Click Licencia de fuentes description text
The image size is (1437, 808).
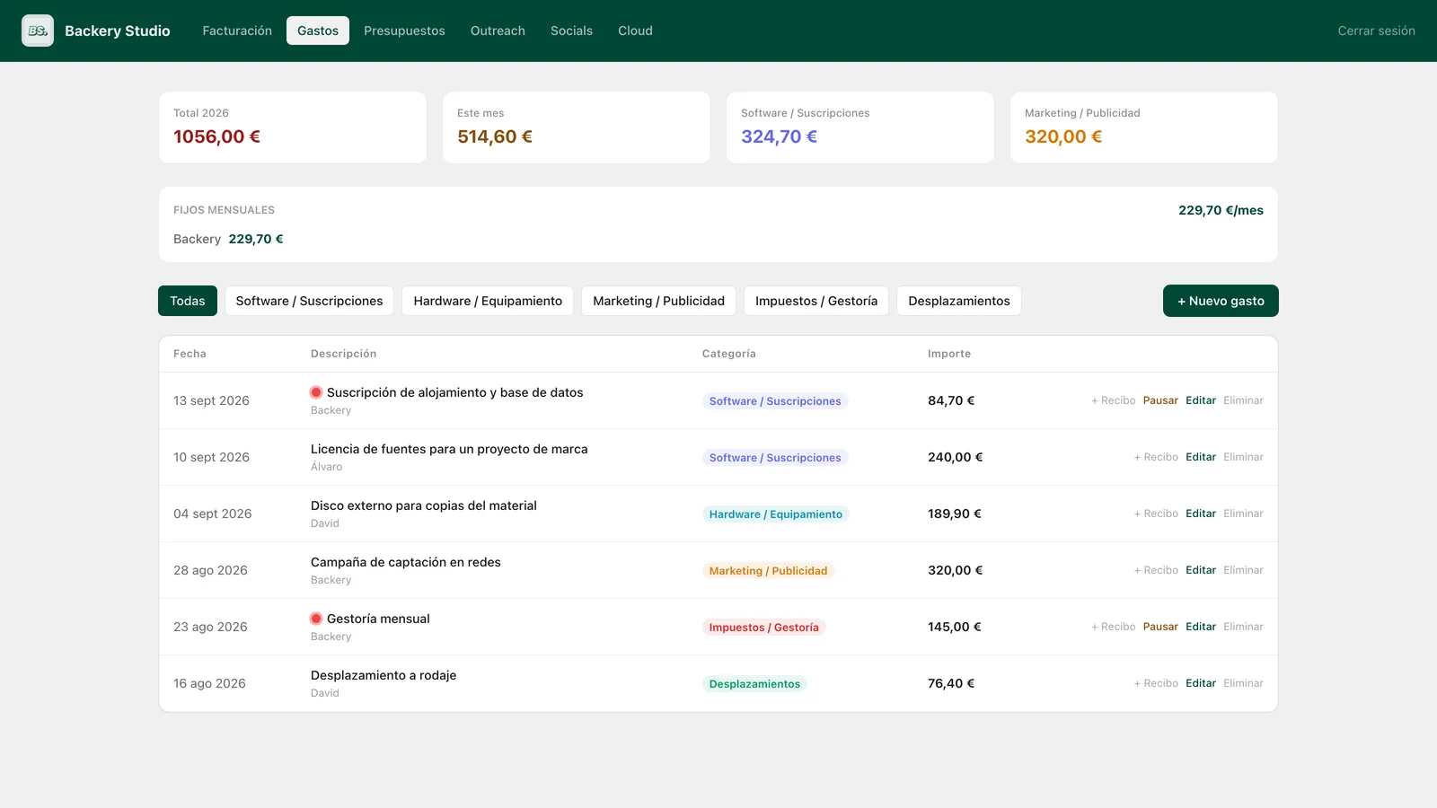449,449
